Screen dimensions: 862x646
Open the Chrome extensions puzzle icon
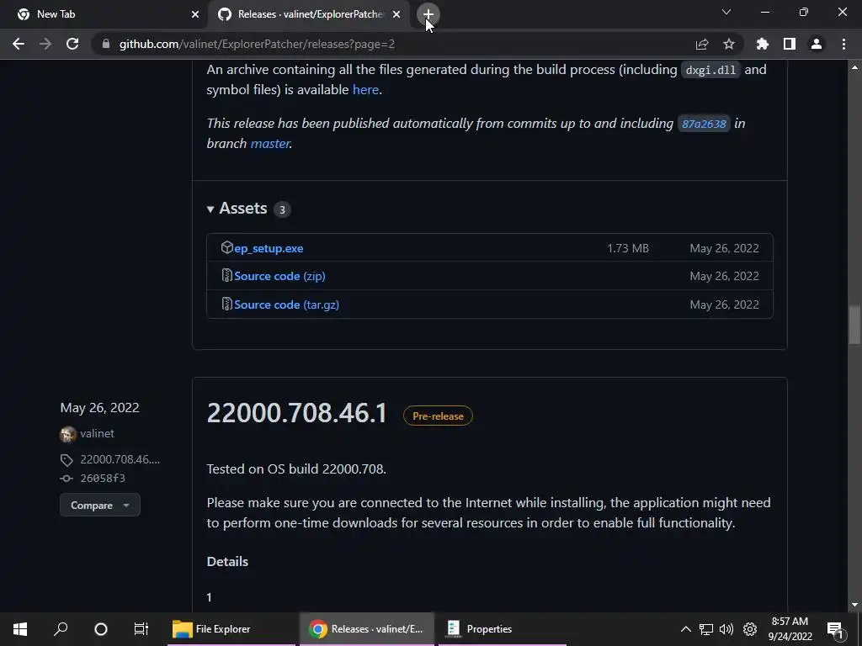coord(763,44)
